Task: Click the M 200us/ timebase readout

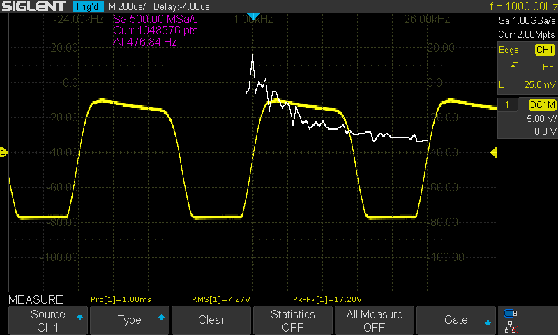Action: point(127,6)
